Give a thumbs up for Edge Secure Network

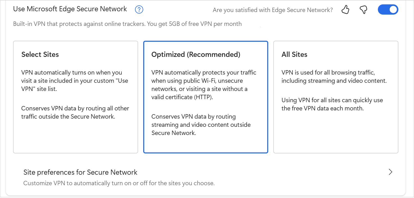click(x=345, y=9)
